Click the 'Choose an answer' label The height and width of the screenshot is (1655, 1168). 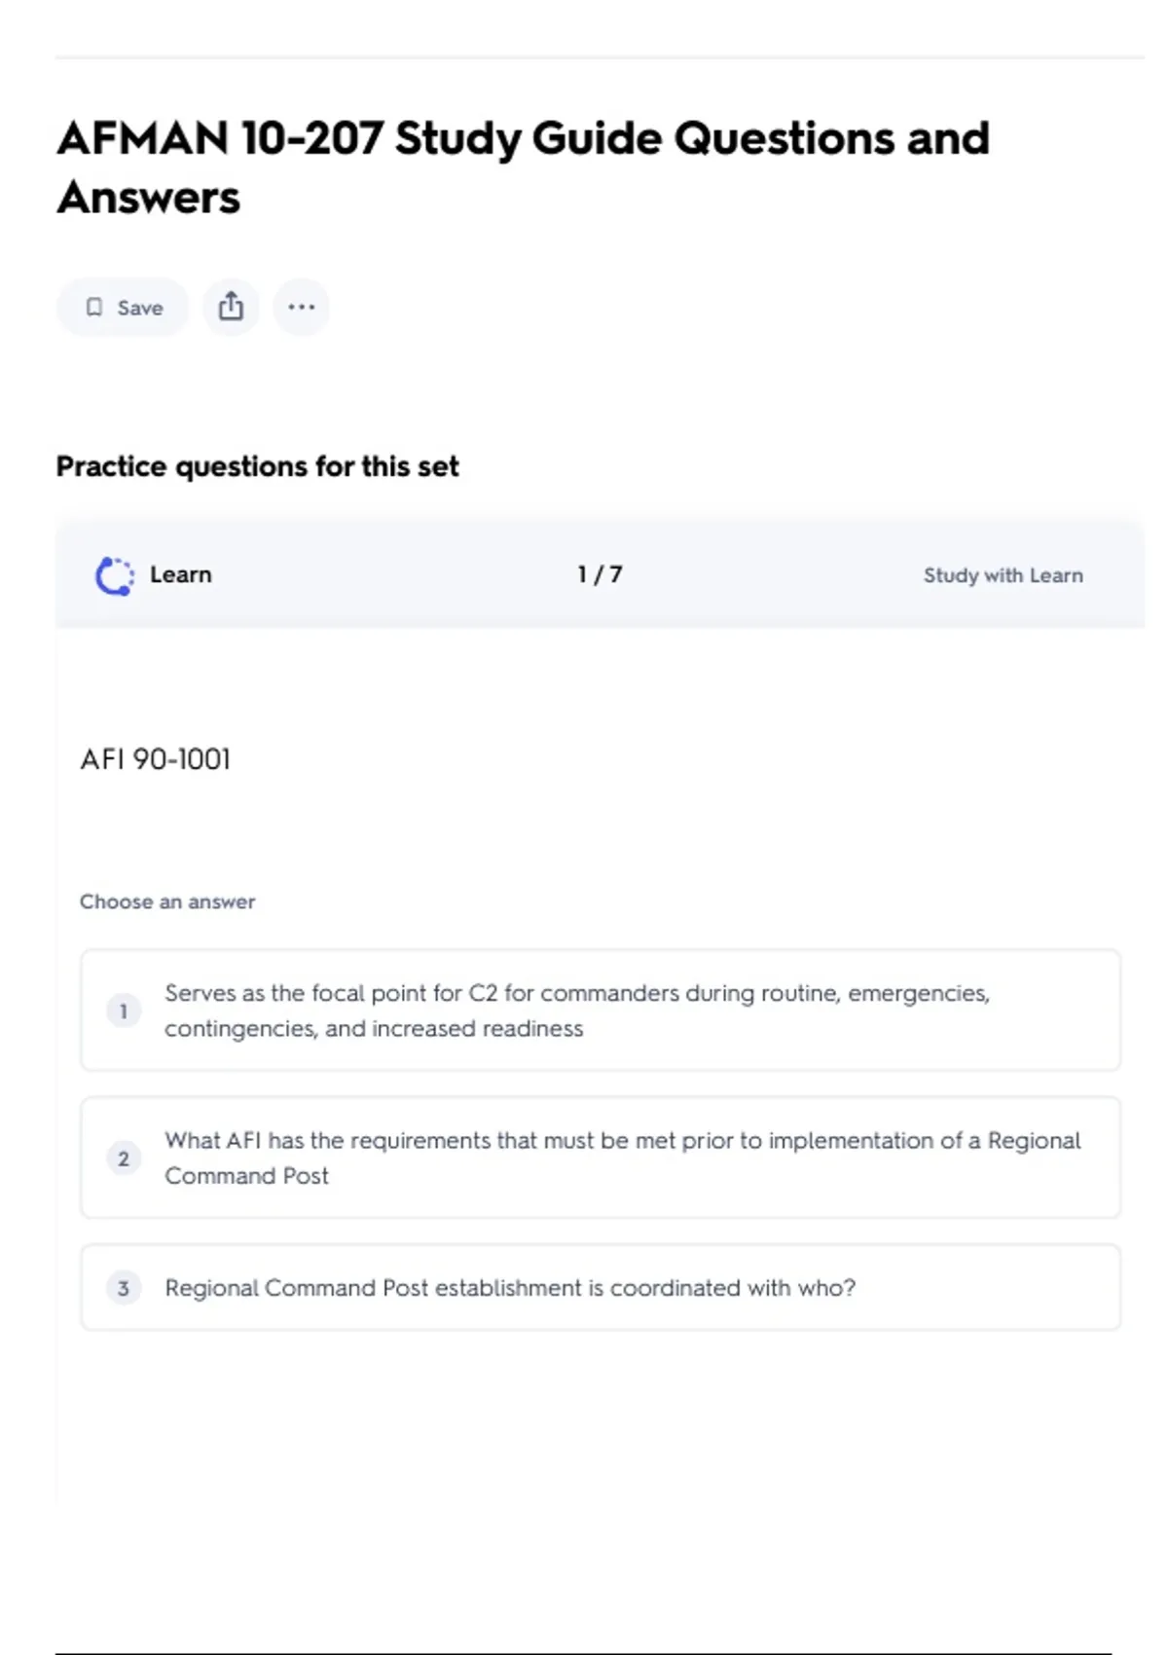pyautogui.click(x=167, y=901)
